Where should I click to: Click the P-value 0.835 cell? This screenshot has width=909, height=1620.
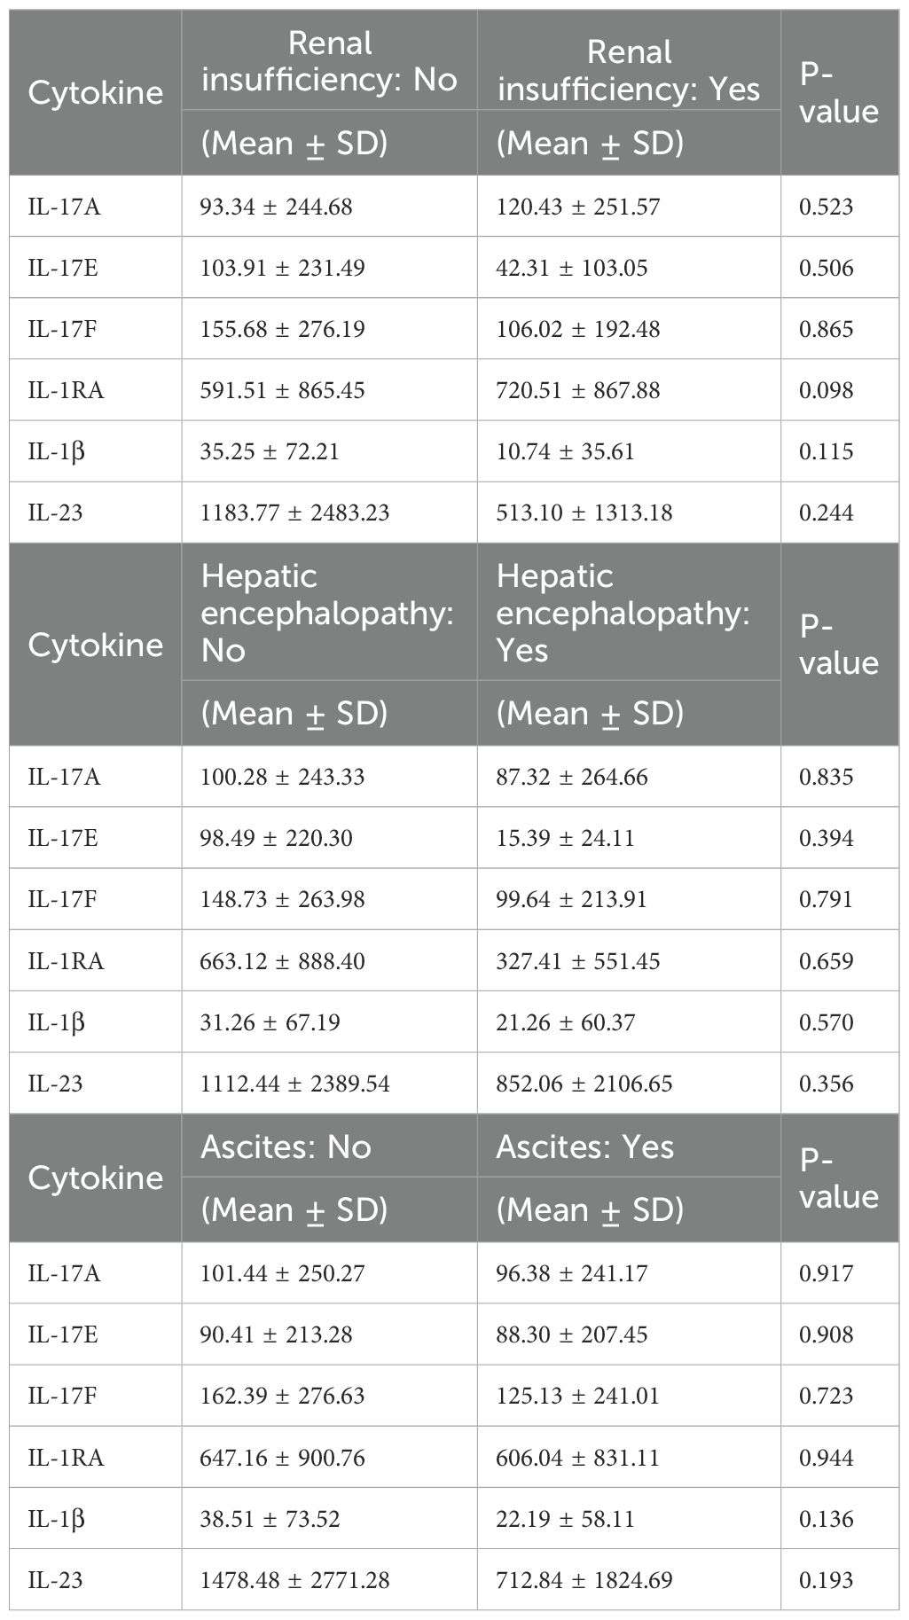[826, 777]
